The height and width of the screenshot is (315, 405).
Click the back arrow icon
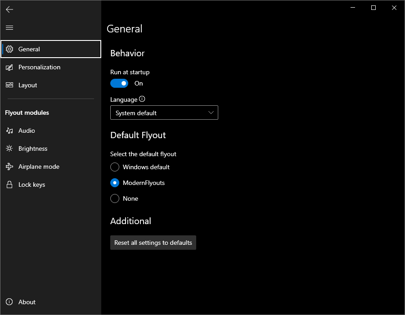9,9
